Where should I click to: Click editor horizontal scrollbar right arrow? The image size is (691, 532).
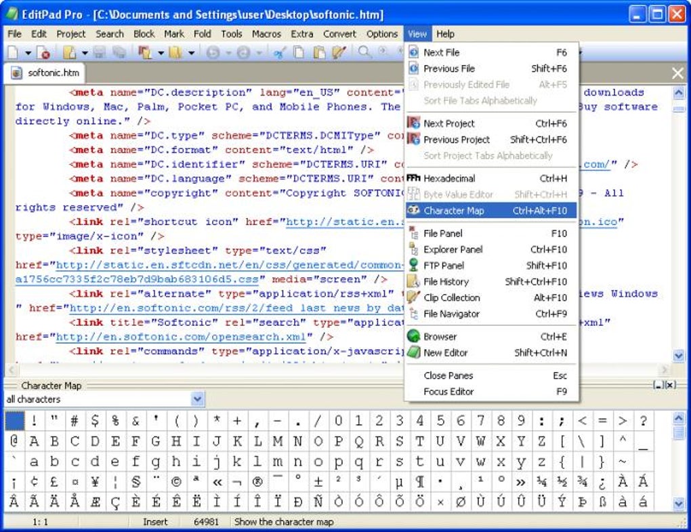665,369
